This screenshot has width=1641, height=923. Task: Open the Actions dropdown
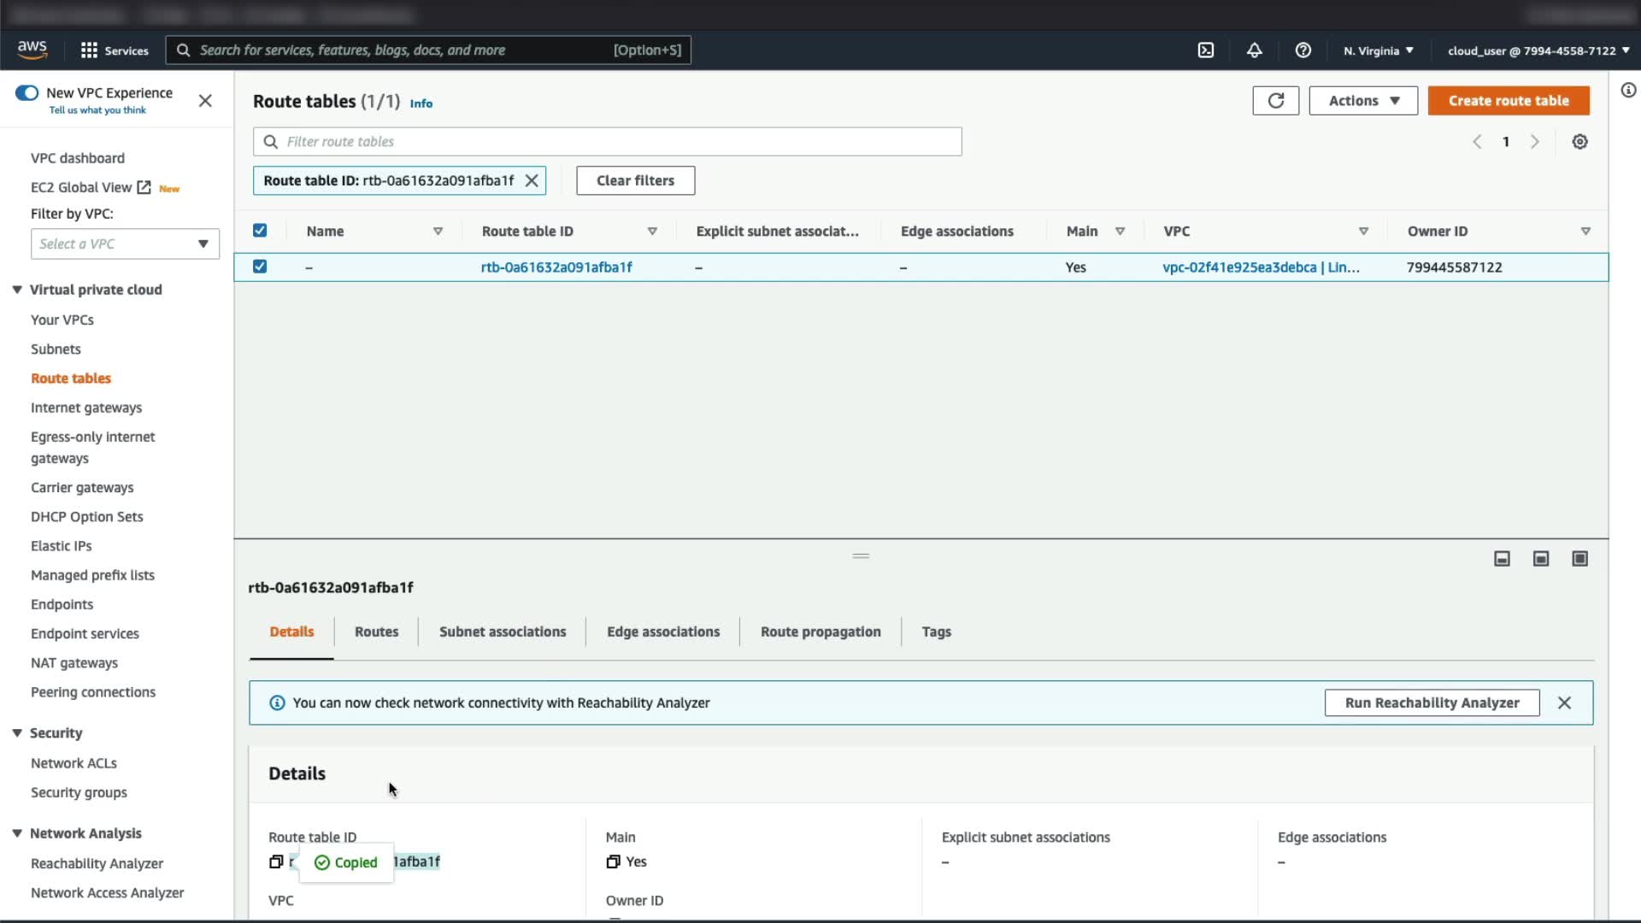[1362, 101]
